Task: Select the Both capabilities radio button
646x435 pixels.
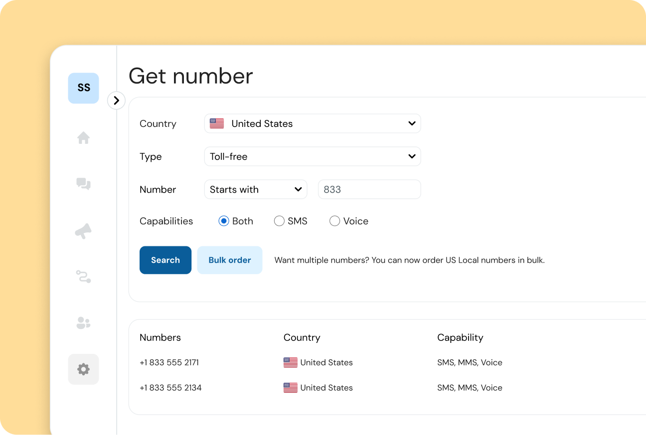Action: click(224, 220)
